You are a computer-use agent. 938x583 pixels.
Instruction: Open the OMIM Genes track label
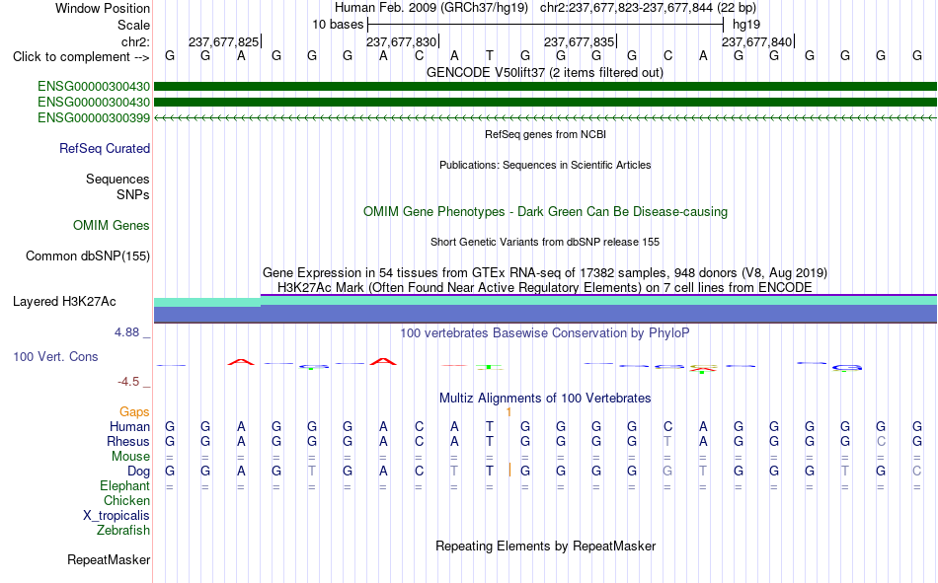[111, 226]
